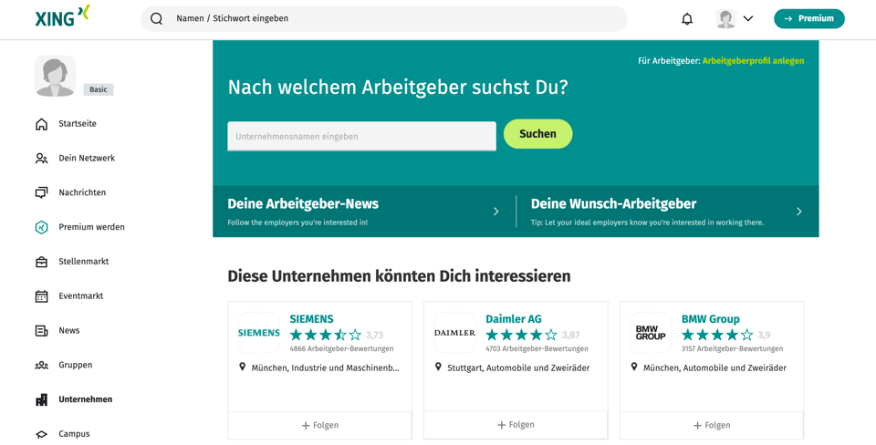Image resolution: width=876 pixels, height=445 pixels.
Task: Click the Daimler company logo
Action: (x=454, y=333)
